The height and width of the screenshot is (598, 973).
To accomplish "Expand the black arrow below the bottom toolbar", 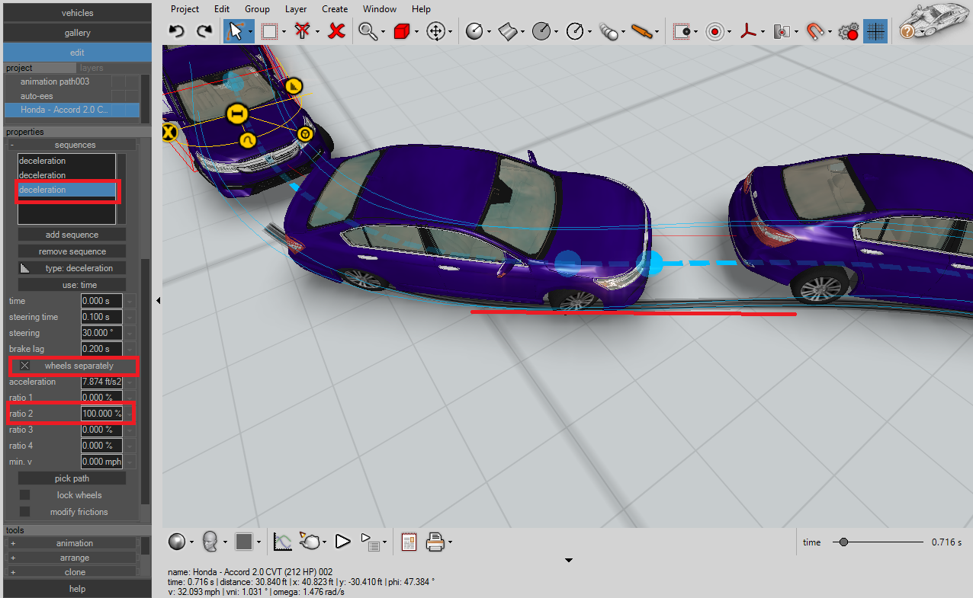I will click(569, 561).
